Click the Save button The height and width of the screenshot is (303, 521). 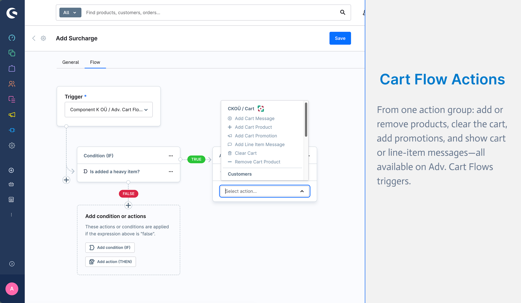[340, 38]
